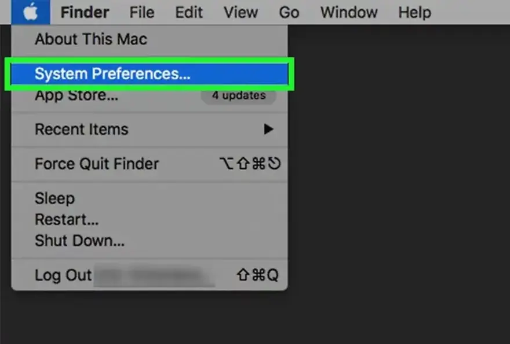Click the Apple logo menu icon
The width and height of the screenshot is (510, 344).
point(30,12)
